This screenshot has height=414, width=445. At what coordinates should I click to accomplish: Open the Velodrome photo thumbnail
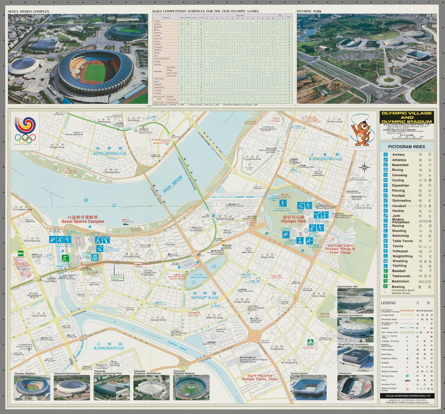click(x=356, y=387)
